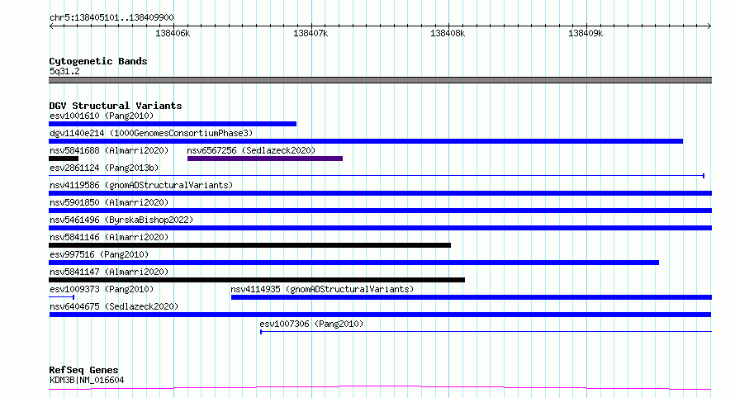This screenshot has height=398, width=735.
Task: Click the thin esv1007306 variant line
Action: (486, 332)
